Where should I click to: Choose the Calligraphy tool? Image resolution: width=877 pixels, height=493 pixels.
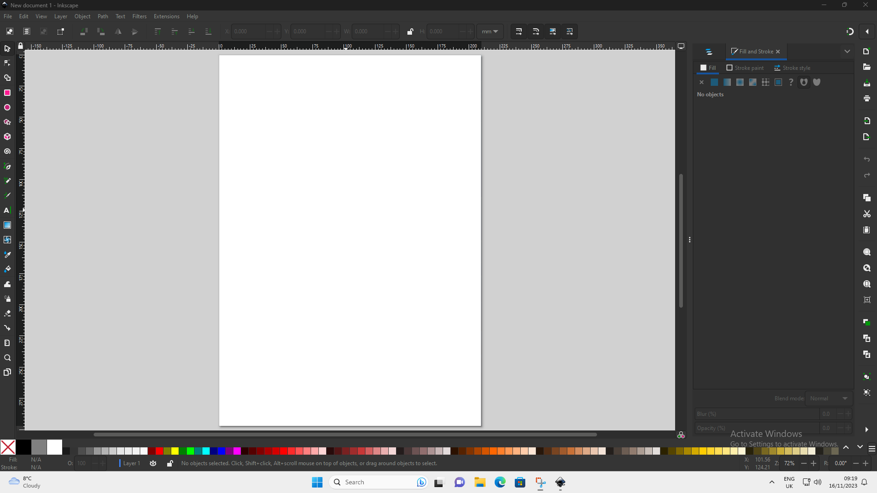7,195
